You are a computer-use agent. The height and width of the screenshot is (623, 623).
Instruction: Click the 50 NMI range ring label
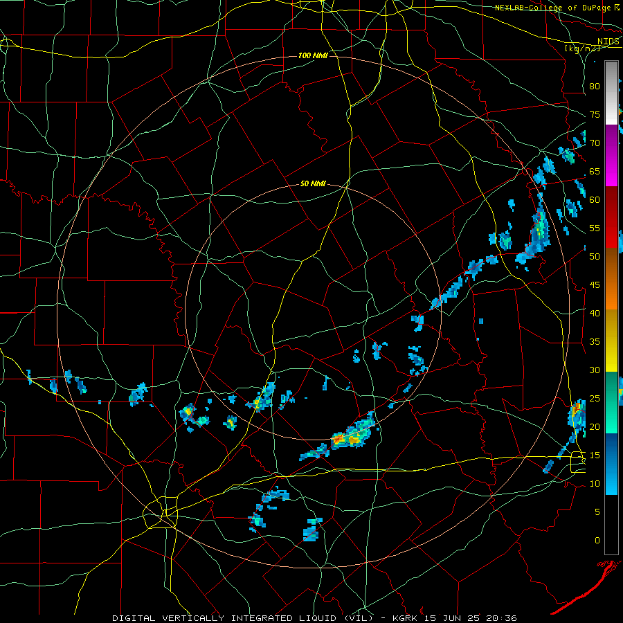coord(313,183)
